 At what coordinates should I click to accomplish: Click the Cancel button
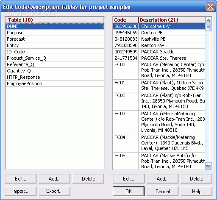pos(162,191)
